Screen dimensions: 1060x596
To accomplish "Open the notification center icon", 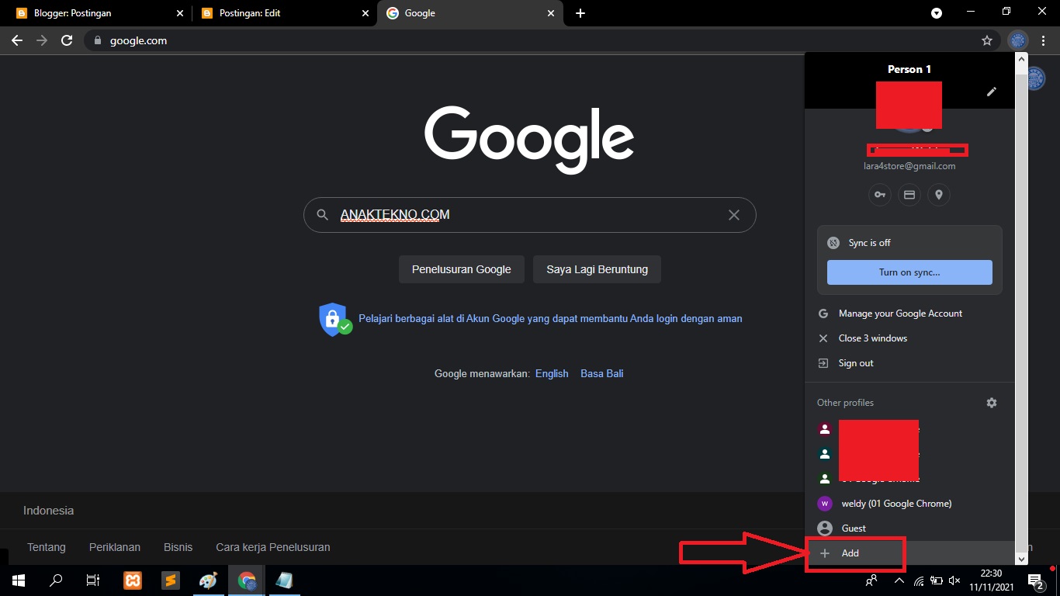I will tap(1035, 580).
